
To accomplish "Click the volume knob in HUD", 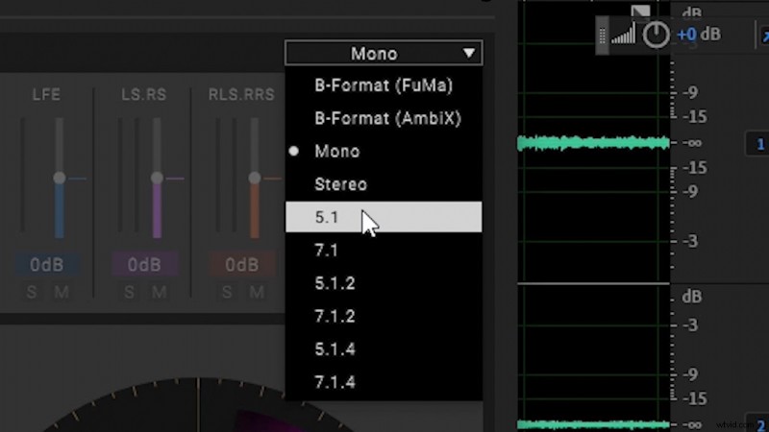I will click(656, 35).
